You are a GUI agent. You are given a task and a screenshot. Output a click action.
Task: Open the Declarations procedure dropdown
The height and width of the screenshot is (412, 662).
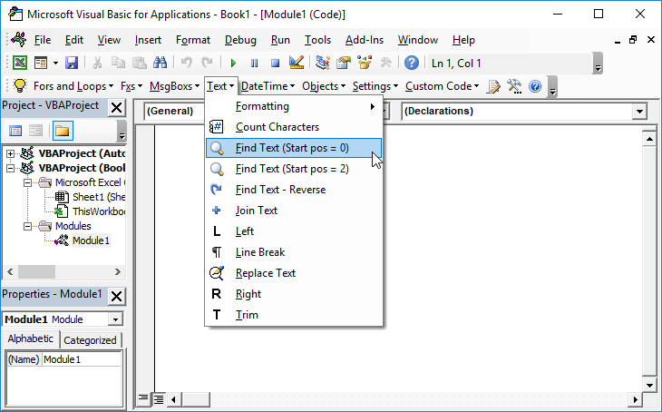click(x=640, y=111)
